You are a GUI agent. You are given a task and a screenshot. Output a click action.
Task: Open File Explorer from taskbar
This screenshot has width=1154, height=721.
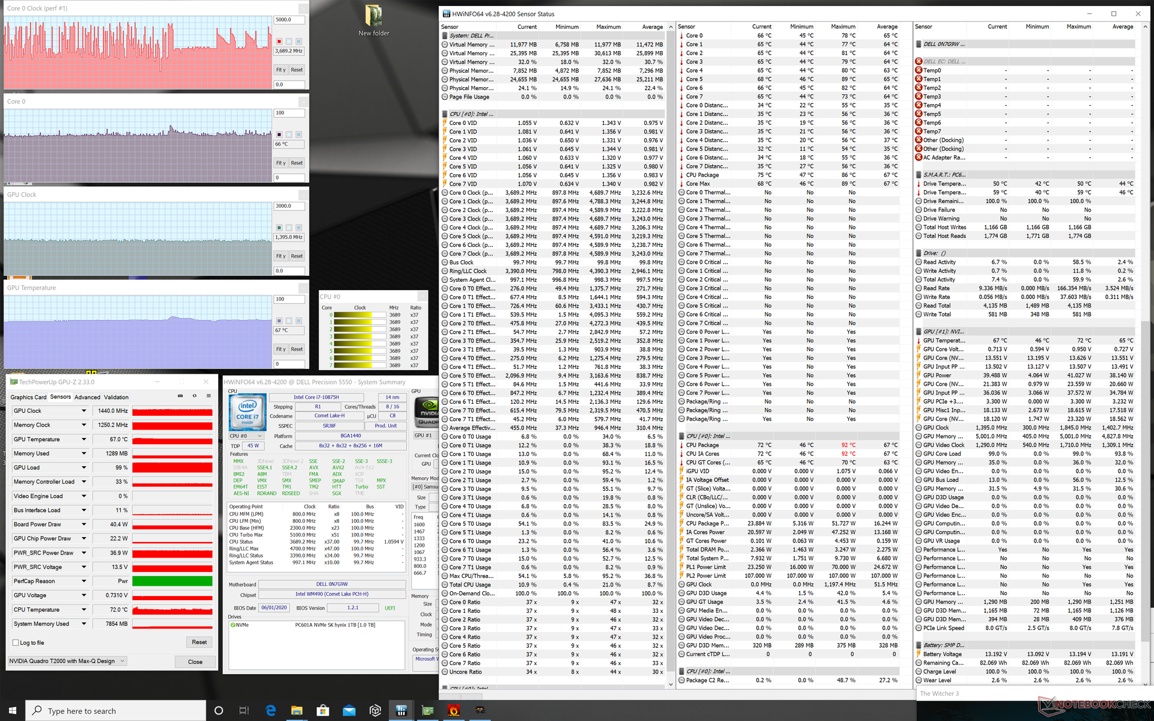pyautogui.click(x=296, y=710)
